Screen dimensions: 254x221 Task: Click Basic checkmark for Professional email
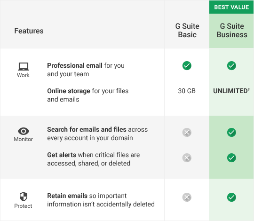187,65
